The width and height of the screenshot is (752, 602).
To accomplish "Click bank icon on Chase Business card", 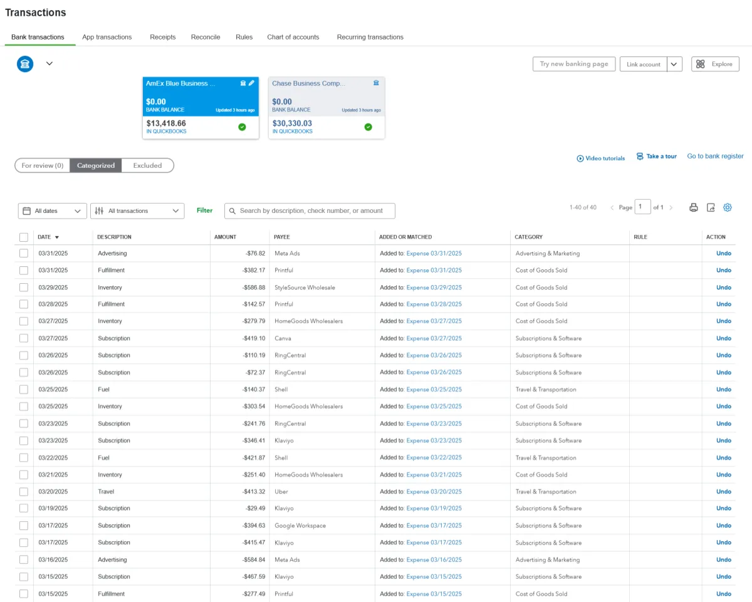I will [x=376, y=83].
